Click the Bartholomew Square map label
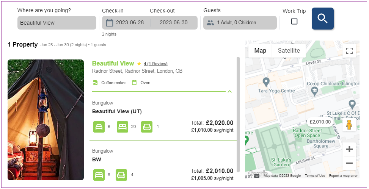369x189 pixels. [321, 144]
